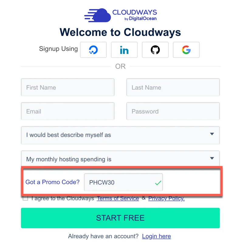Sign up using the Google icon

click(186, 50)
